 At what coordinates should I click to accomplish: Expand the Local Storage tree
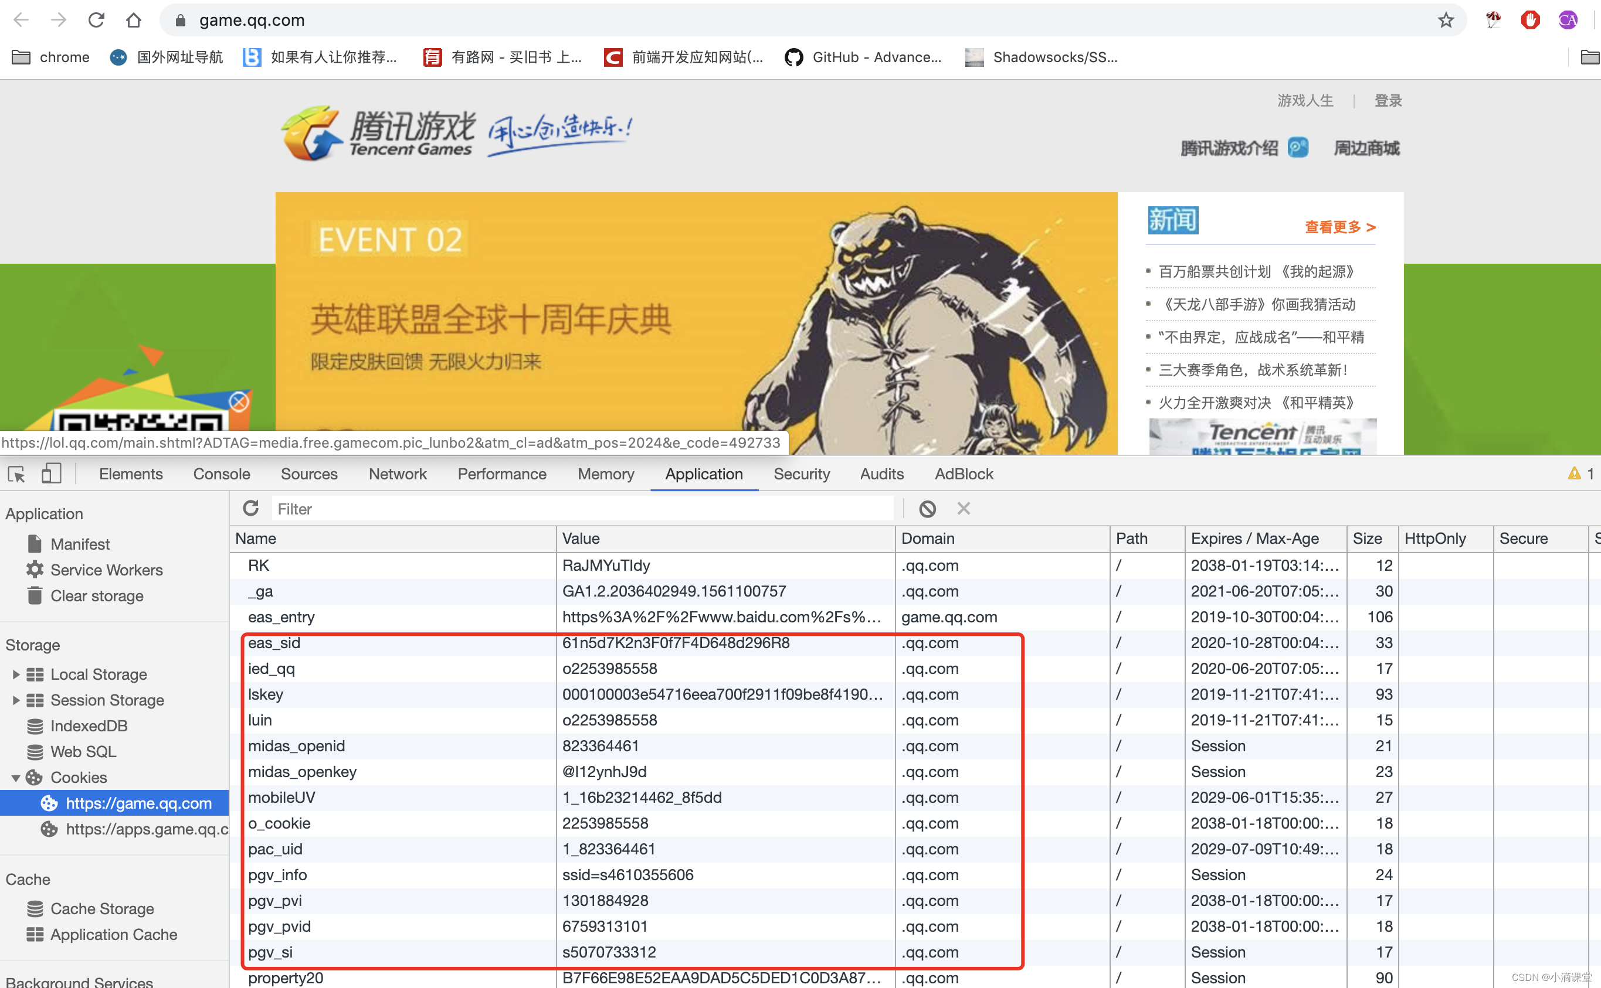click(x=16, y=674)
